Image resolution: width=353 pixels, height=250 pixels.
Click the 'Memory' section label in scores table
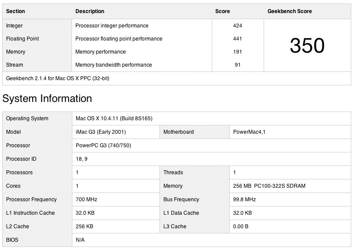(x=16, y=52)
